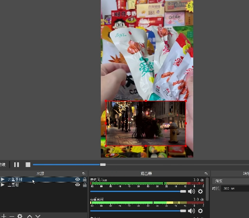249x218 pixels.
Task: Remove the selected source with minus icon
Action: pos(12,216)
